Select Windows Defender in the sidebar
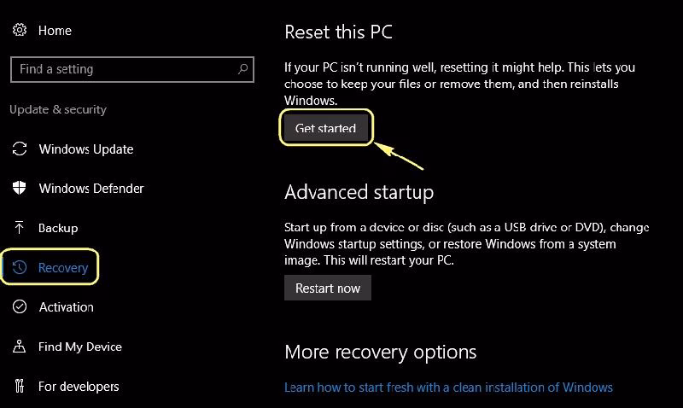The height and width of the screenshot is (408, 683). click(90, 189)
